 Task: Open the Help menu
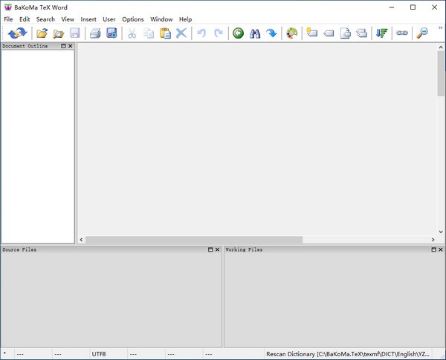click(x=185, y=19)
